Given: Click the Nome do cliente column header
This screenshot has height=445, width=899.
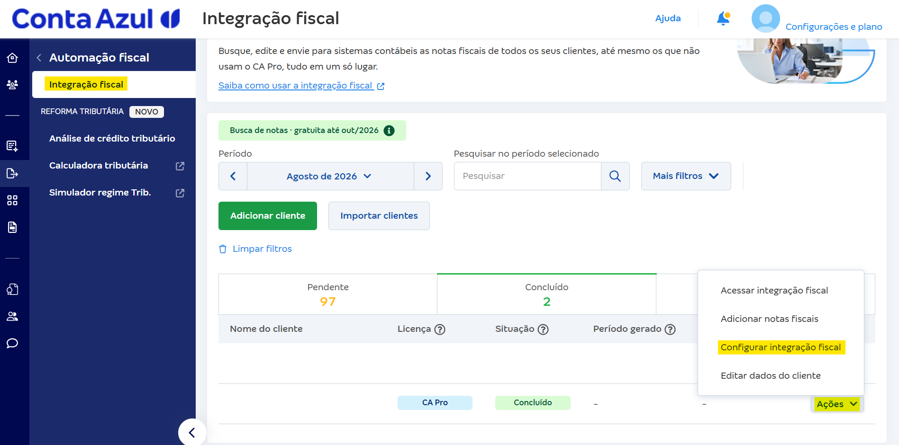Looking at the screenshot, I should click(266, 329).
